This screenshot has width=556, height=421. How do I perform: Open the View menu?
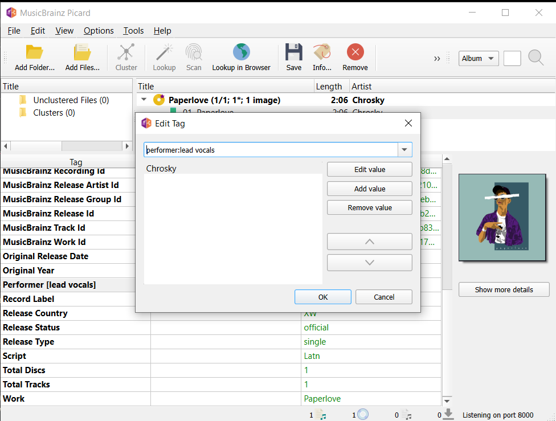(x=64, y=31)
